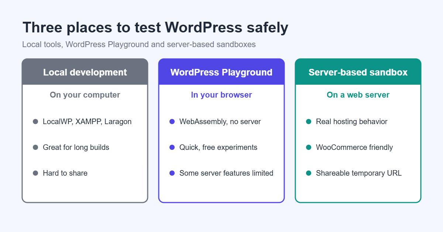The height and width of the screenshot is (232, 443).
Task: Click the gray bullet beside 'LocalWP, XAMPP, Laragon'
Action: pos(35,122)
